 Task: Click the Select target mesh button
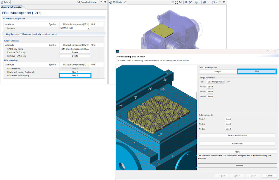pos(215,82)
